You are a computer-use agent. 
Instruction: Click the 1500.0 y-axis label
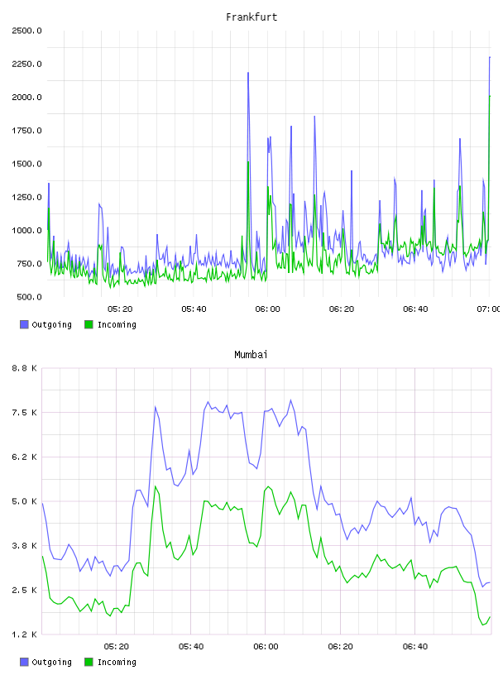click(x=27, y=164)
